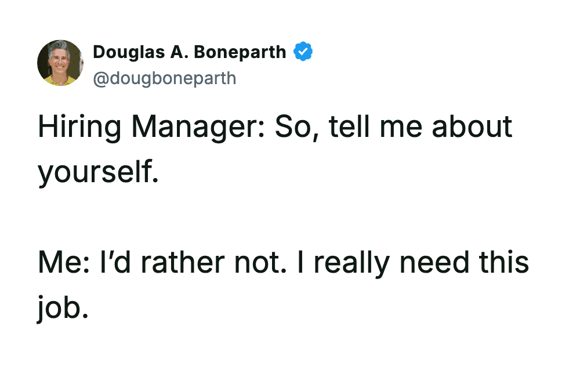
Task: Select the word "yourself." in the tweet
Action: (98, 173)
